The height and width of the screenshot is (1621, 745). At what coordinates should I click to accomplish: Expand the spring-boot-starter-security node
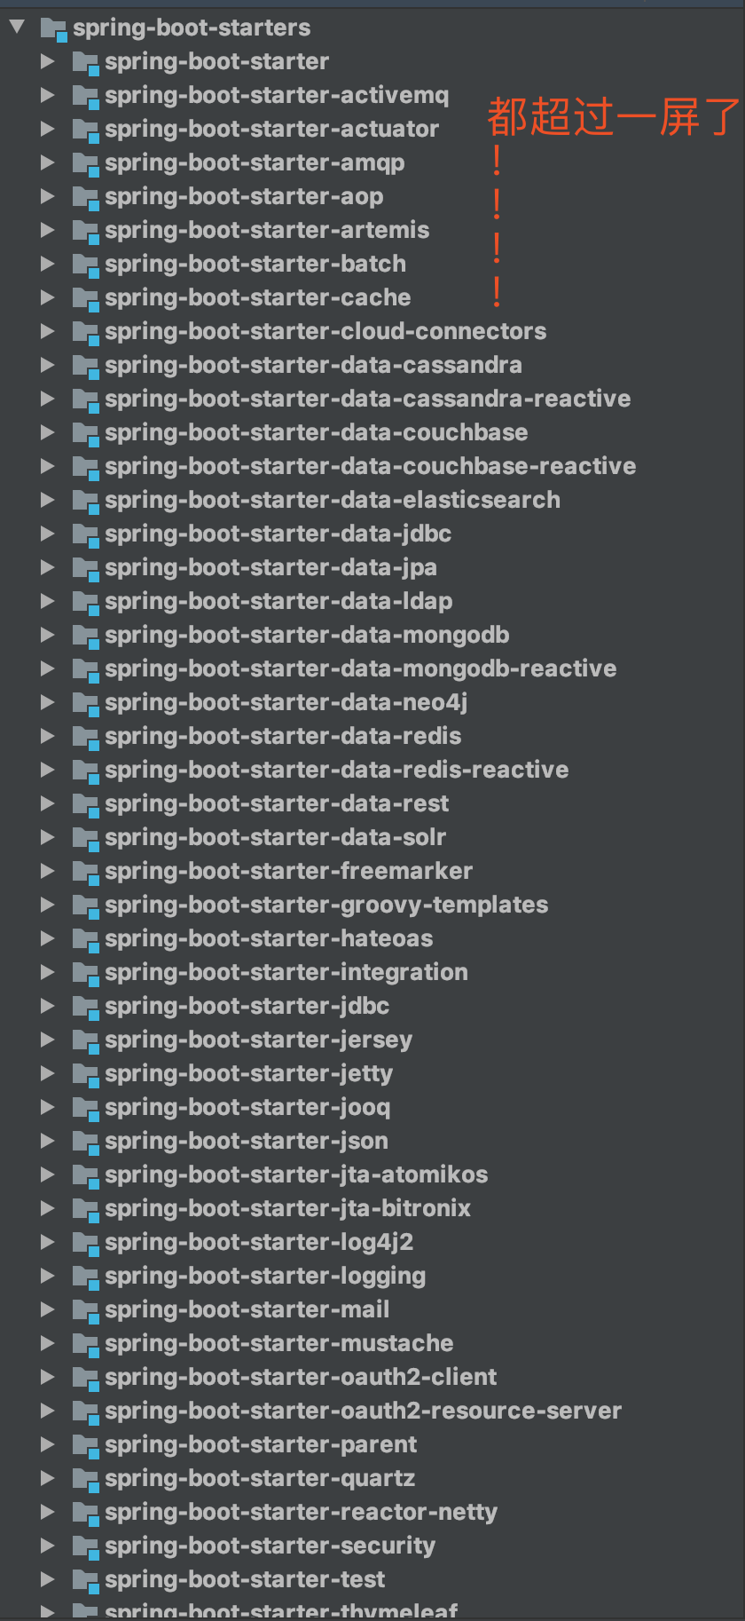pyautogui.click(x=48, y=1546)
